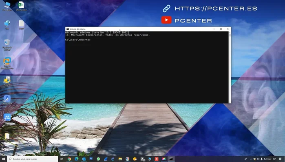Close the Símbolo del sistema window
Screen dimensions: 285x162
228,29
